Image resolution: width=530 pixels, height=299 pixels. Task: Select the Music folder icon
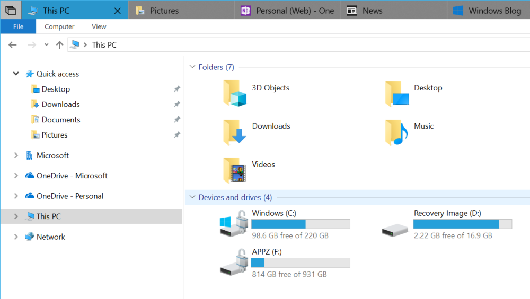396,132
